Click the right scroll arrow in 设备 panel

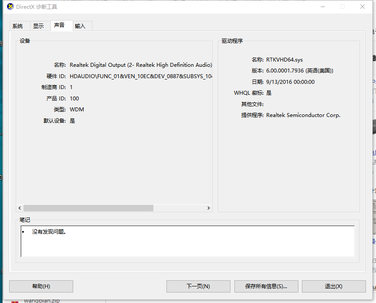click(209, 208)
